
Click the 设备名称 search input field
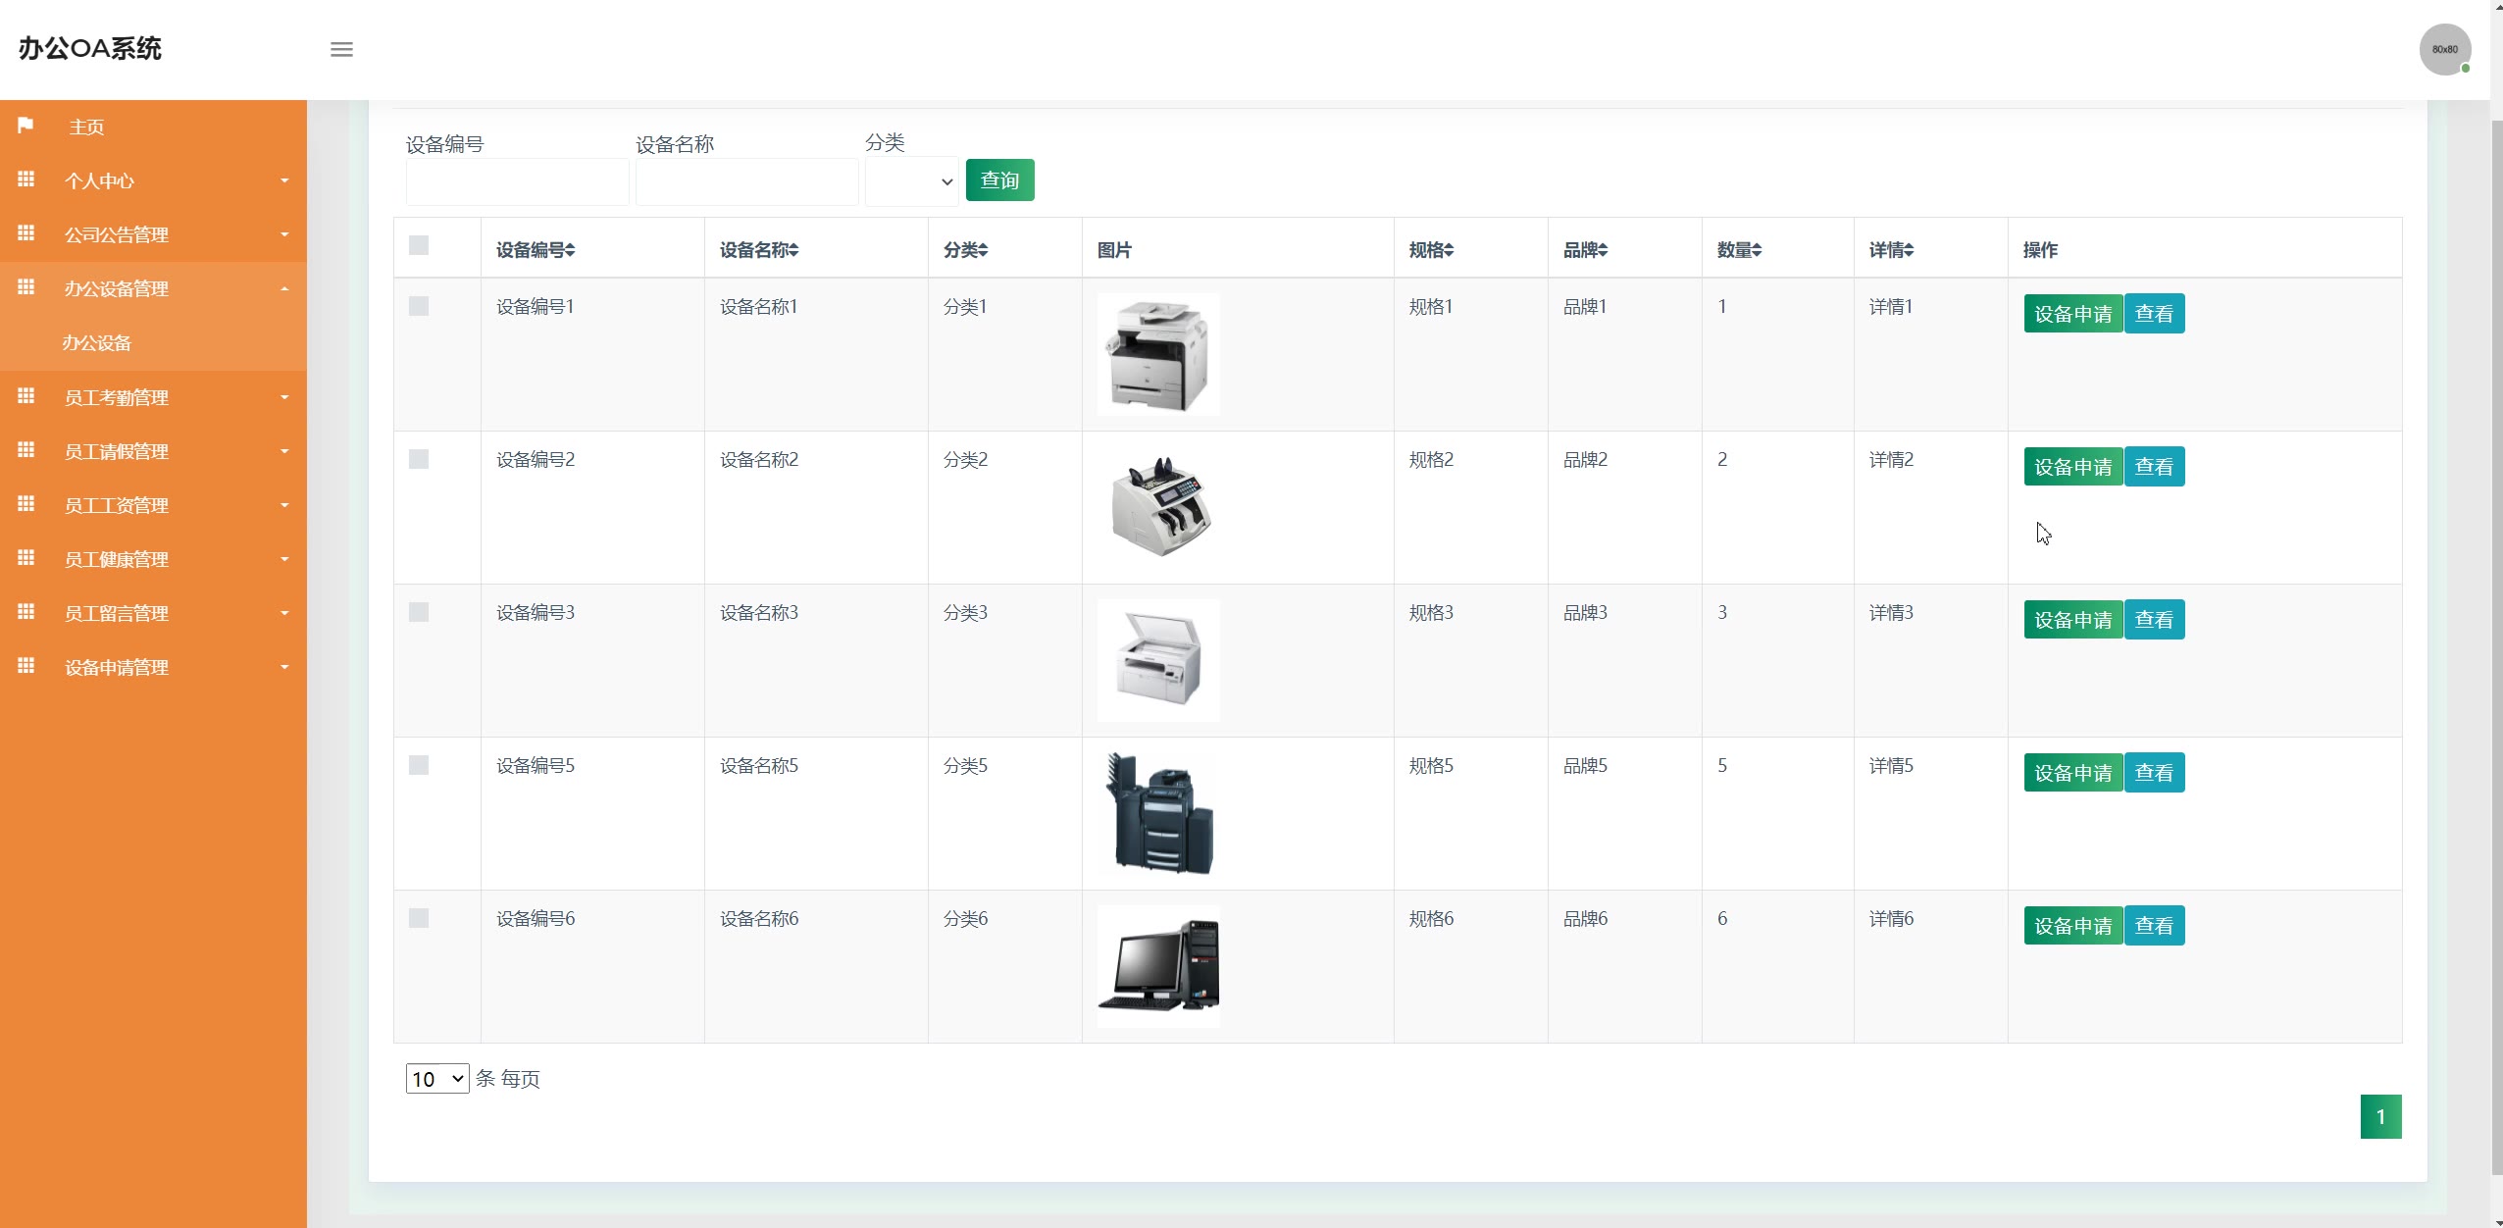[x=746, y=181]
